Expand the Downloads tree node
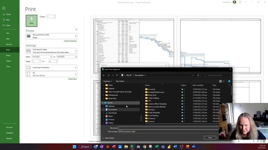This screenshot has width=268, height=150. 104,113
